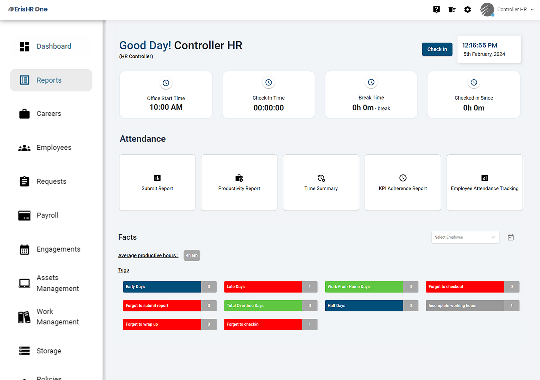Click the ErisHR One logo
The height and width of the screenshot is (380, 540).
point(28,9)
